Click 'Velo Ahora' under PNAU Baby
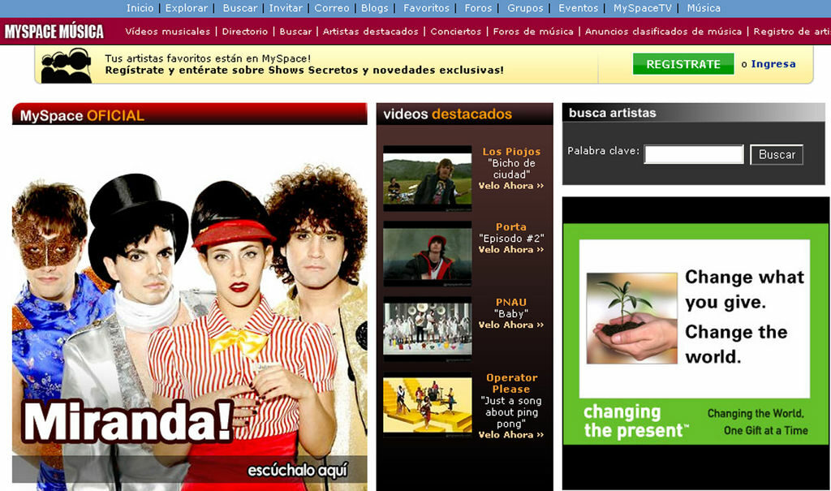Viewport: 831px width, 491px height. [511, 325]
